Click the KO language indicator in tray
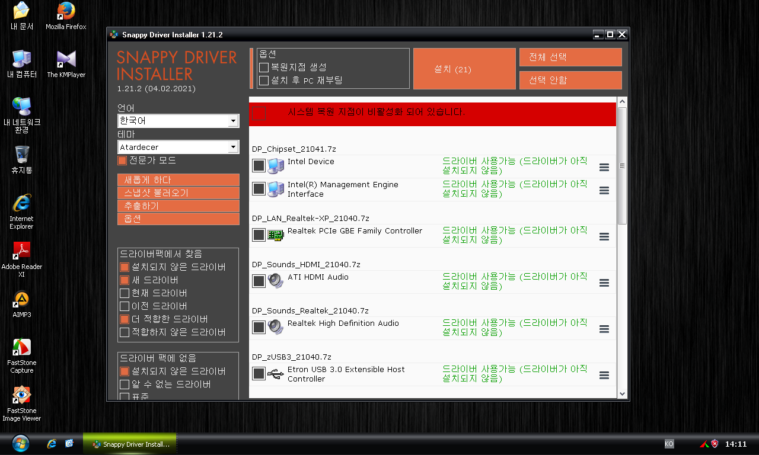759x455 pixels. [669, 444]
